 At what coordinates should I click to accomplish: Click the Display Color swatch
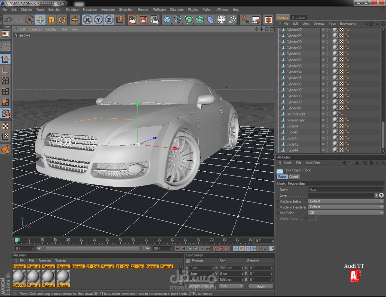coord(312,219)
